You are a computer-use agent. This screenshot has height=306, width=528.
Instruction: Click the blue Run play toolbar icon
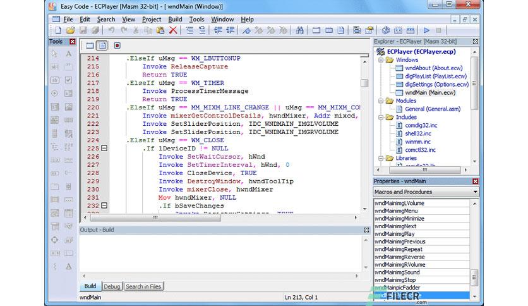[427, 30]
